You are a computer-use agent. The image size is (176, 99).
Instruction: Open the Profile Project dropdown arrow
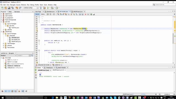tap(59, 8)
